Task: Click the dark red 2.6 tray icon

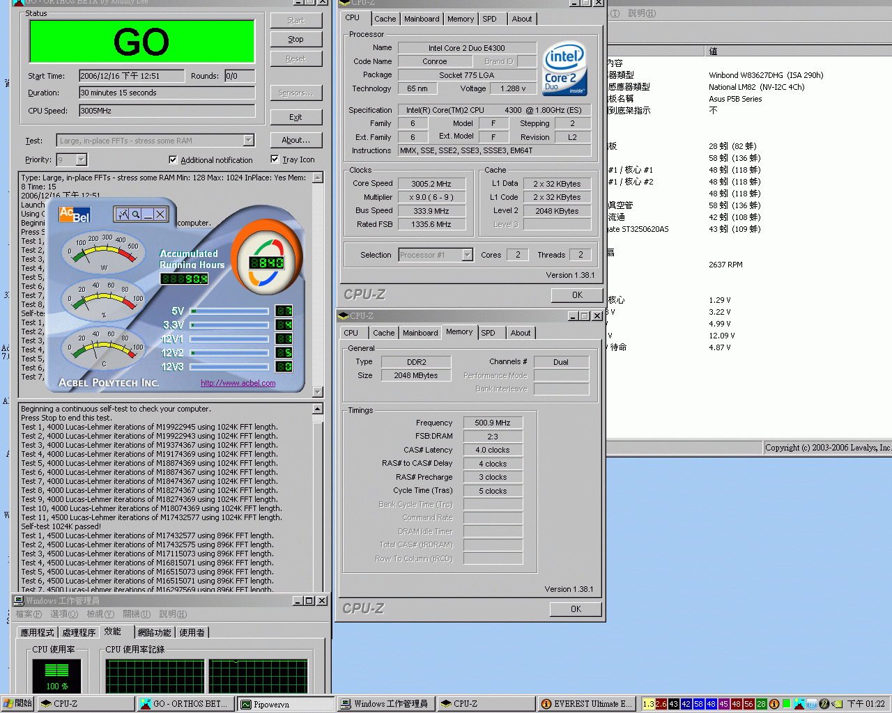Action: point(661,704)
